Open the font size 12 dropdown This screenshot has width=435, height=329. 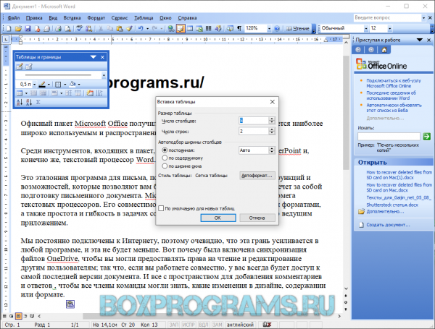(390, 28)
